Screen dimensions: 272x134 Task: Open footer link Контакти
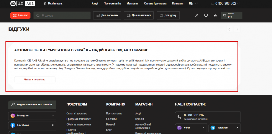pos(111,119)
